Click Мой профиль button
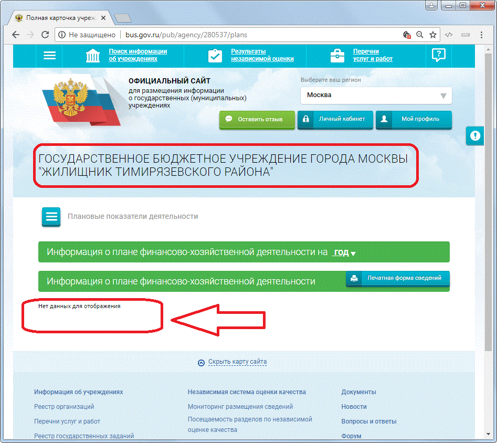Image resolution: width=497 pixels, height=443 pixels. click(414, 119)
